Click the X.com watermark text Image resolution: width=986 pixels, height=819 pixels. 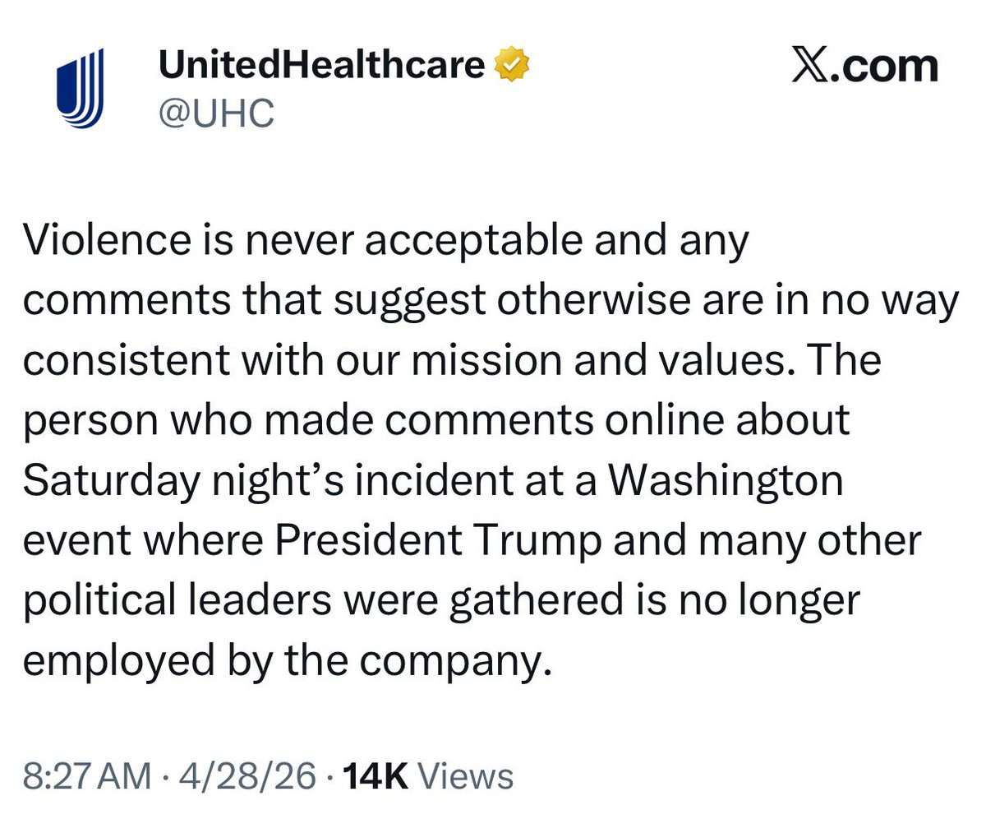864,67
